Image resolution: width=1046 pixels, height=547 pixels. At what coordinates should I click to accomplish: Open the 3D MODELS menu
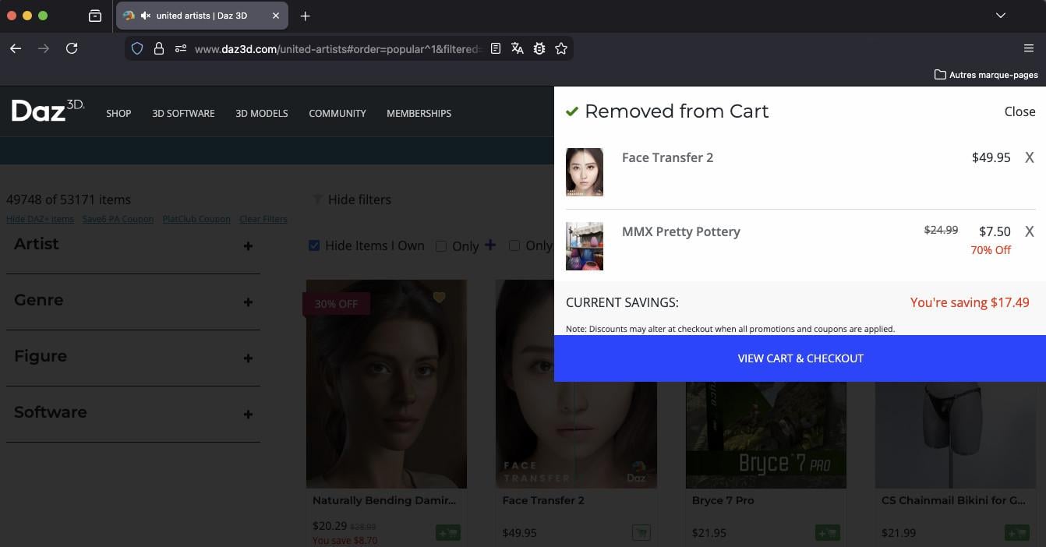262,113
